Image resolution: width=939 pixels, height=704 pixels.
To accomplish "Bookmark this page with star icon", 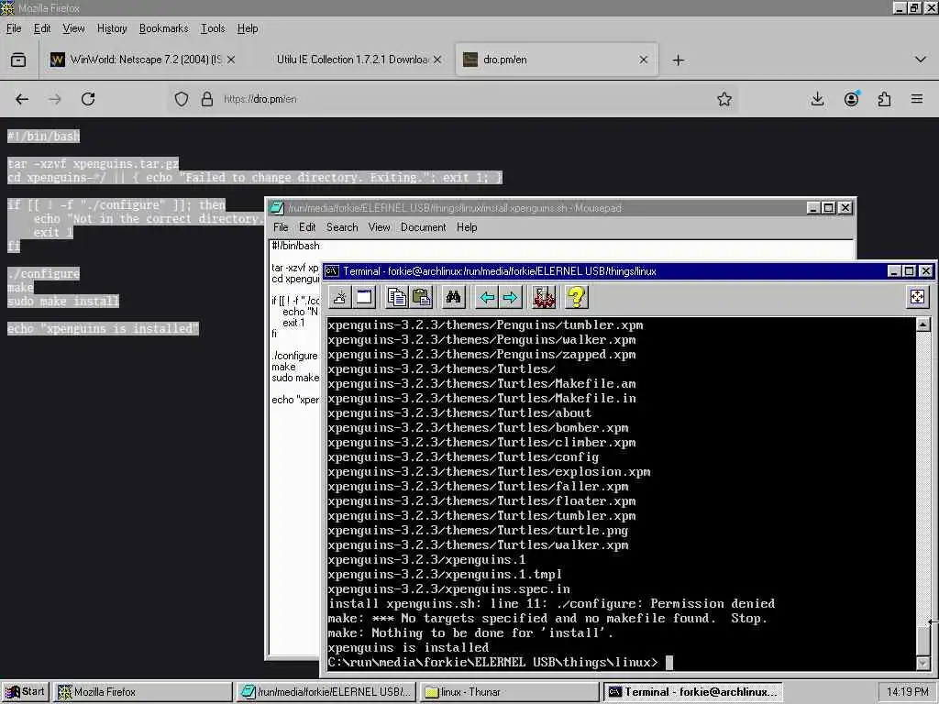I will [724, 99].
